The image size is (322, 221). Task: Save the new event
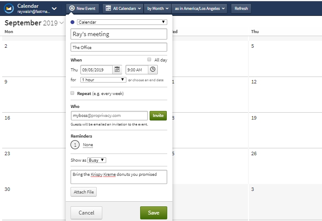tap(153, 213)
